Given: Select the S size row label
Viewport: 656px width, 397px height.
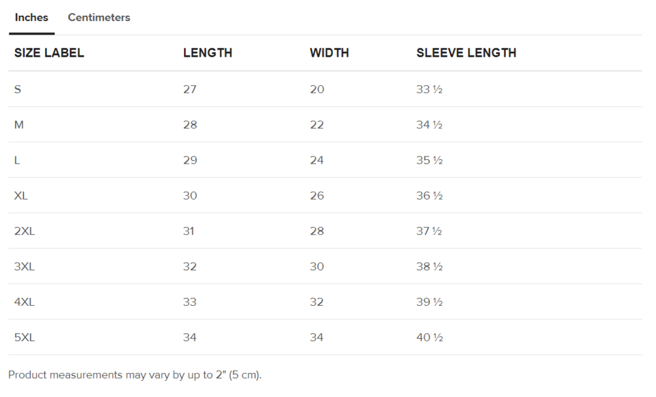Looking at the screenshot, I should pyautogui.click(x=18, y=89).
